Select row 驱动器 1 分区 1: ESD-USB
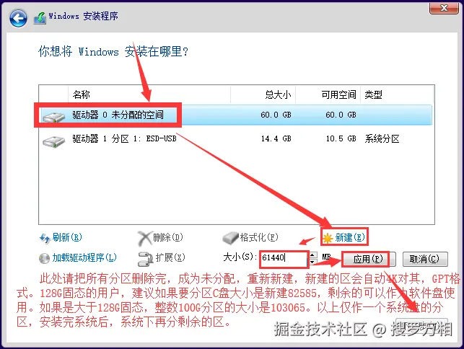 (235, 138)
